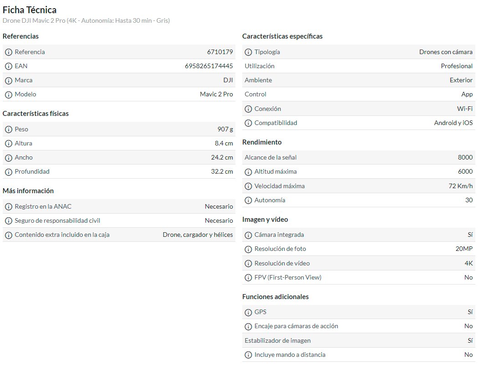The width and height of the screenshot is (479, 365).
Task: Click the Ficha Técnica heading
Action: point(30,10)
